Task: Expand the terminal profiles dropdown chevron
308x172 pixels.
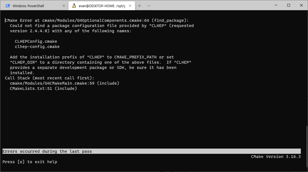Action: coord(149,6)
